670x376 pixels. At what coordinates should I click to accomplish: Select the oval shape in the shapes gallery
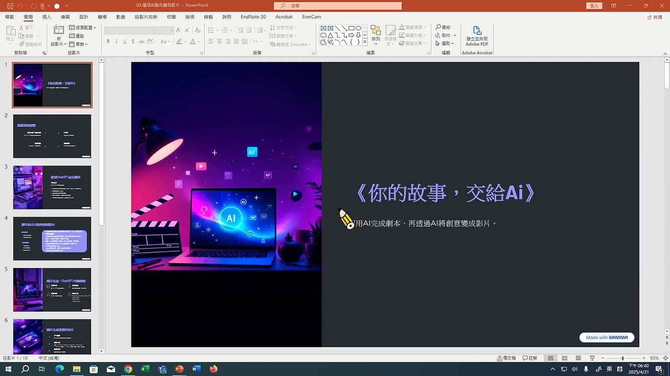[358, 28]
